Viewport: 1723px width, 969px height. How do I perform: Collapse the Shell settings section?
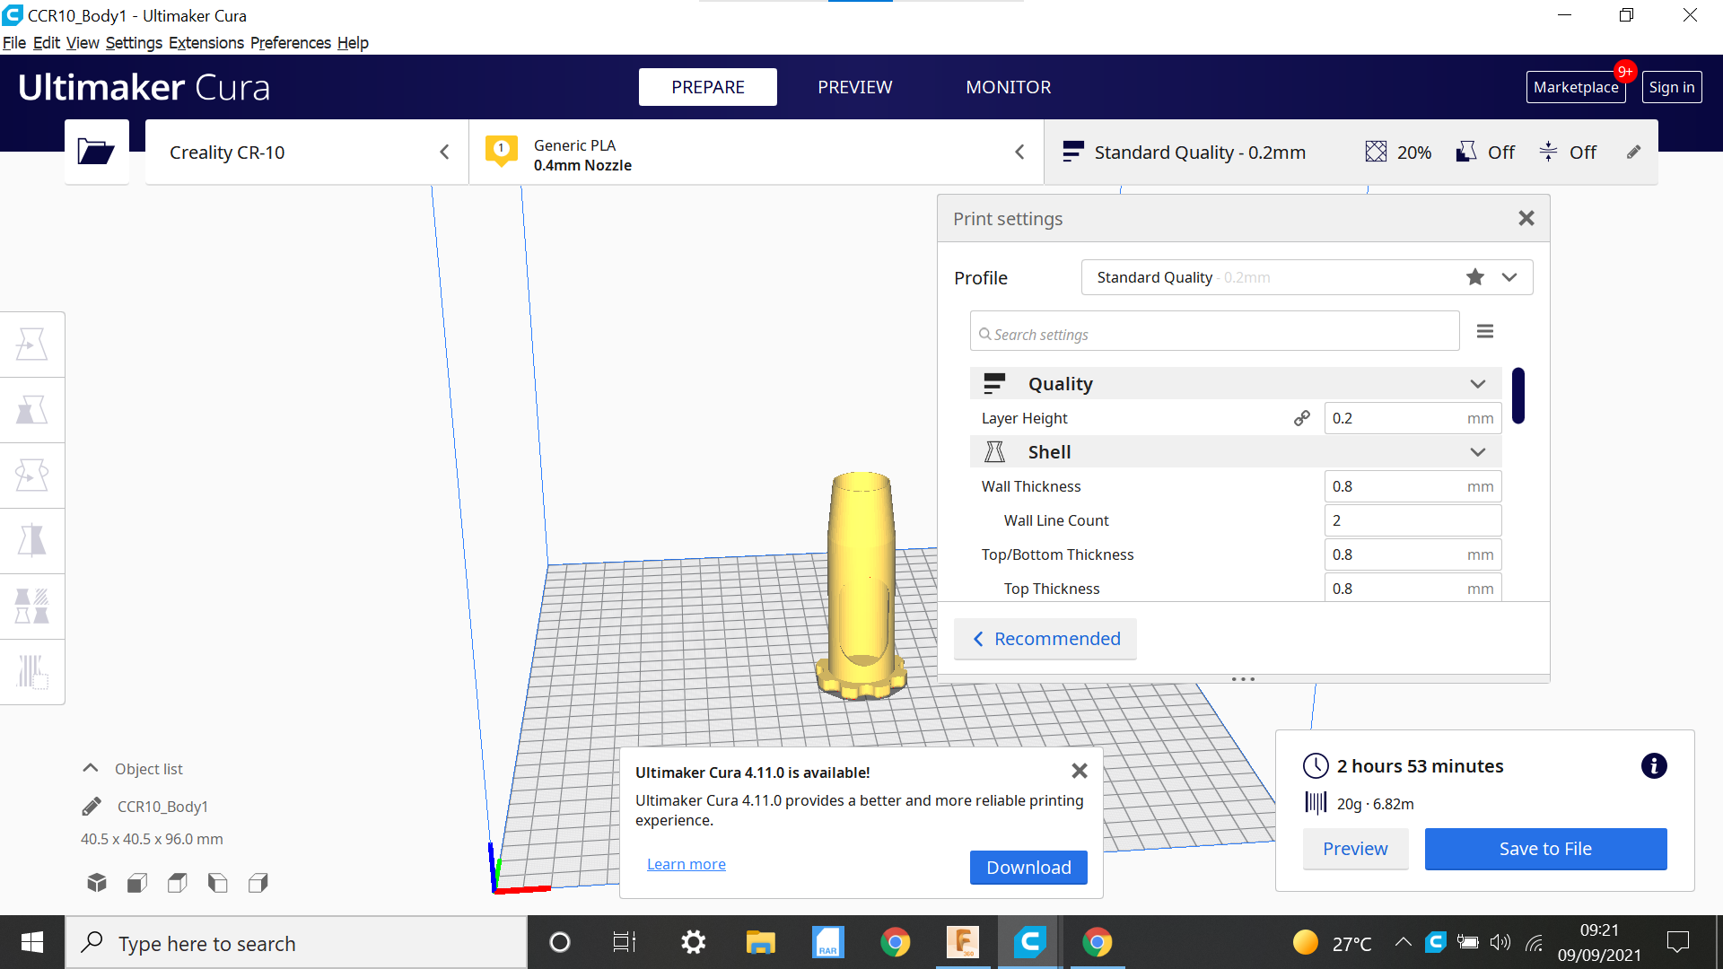(x=1477, y=452)
